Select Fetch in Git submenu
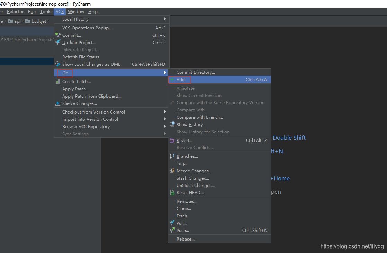Image resolution: width=387 pixels, height=253 pixels. [x=220, y=216]
